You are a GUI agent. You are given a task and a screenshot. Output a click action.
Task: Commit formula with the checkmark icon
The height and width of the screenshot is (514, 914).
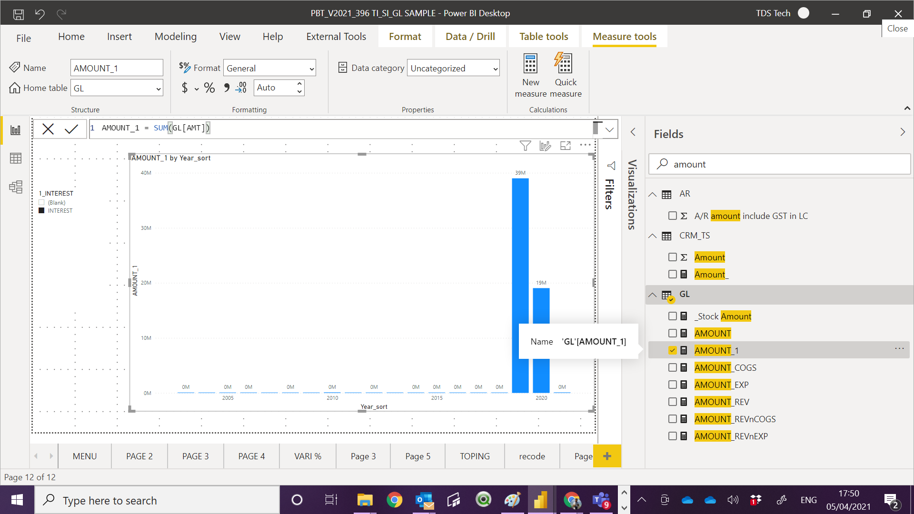click(x=71, y=129)
